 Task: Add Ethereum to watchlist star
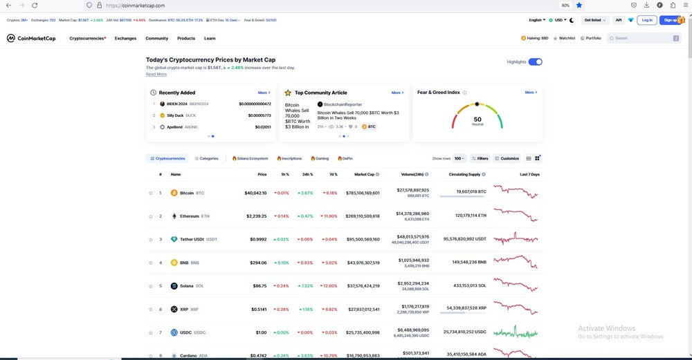point(150,216)
